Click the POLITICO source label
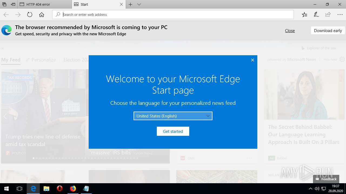This screenshot has width=346, height=194. click(19, 153)
